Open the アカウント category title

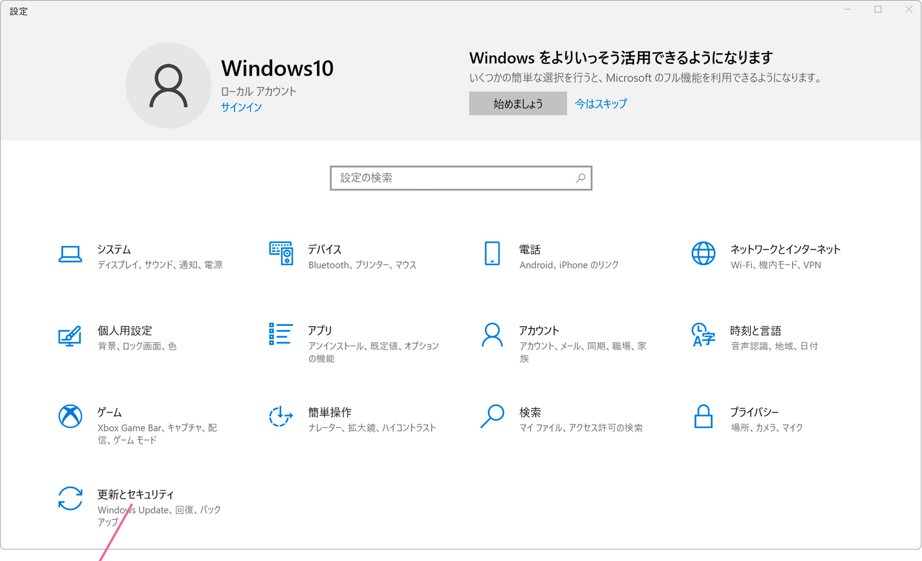pyautogui.click(x=539, y=331)
